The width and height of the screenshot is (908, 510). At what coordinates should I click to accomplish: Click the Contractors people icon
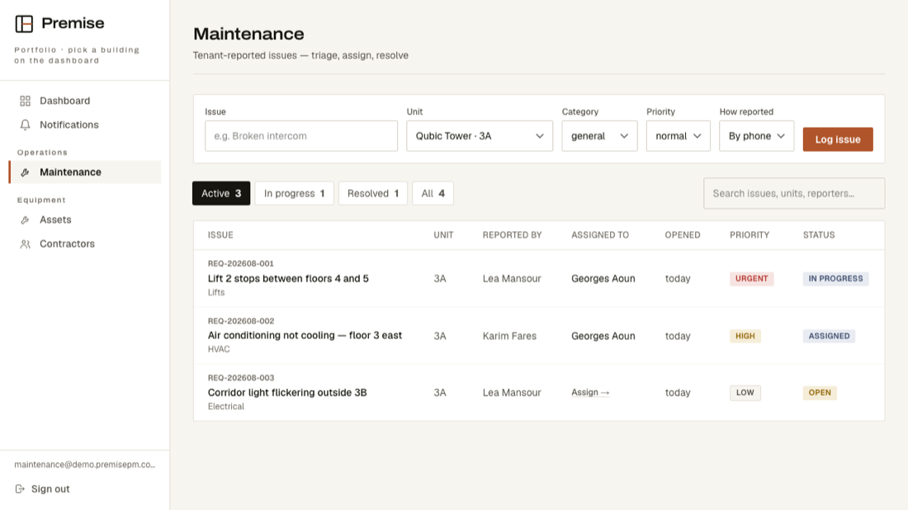25,244
